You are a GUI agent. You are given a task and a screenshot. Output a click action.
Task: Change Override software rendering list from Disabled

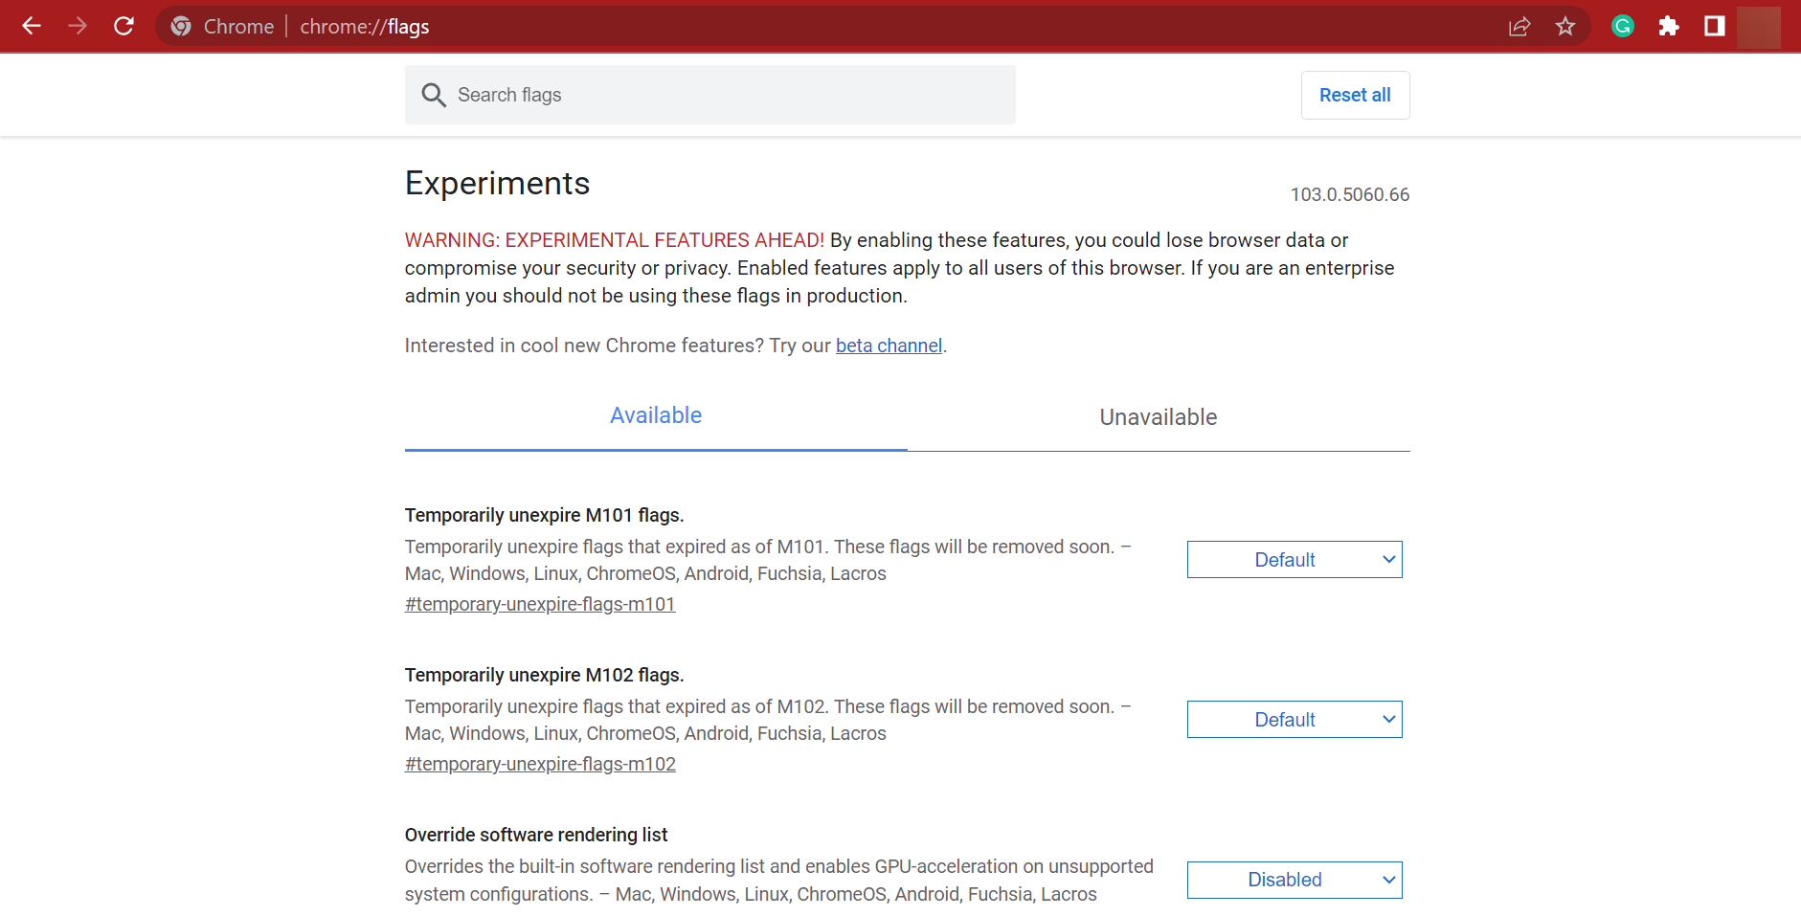[x=1294, y=879]
